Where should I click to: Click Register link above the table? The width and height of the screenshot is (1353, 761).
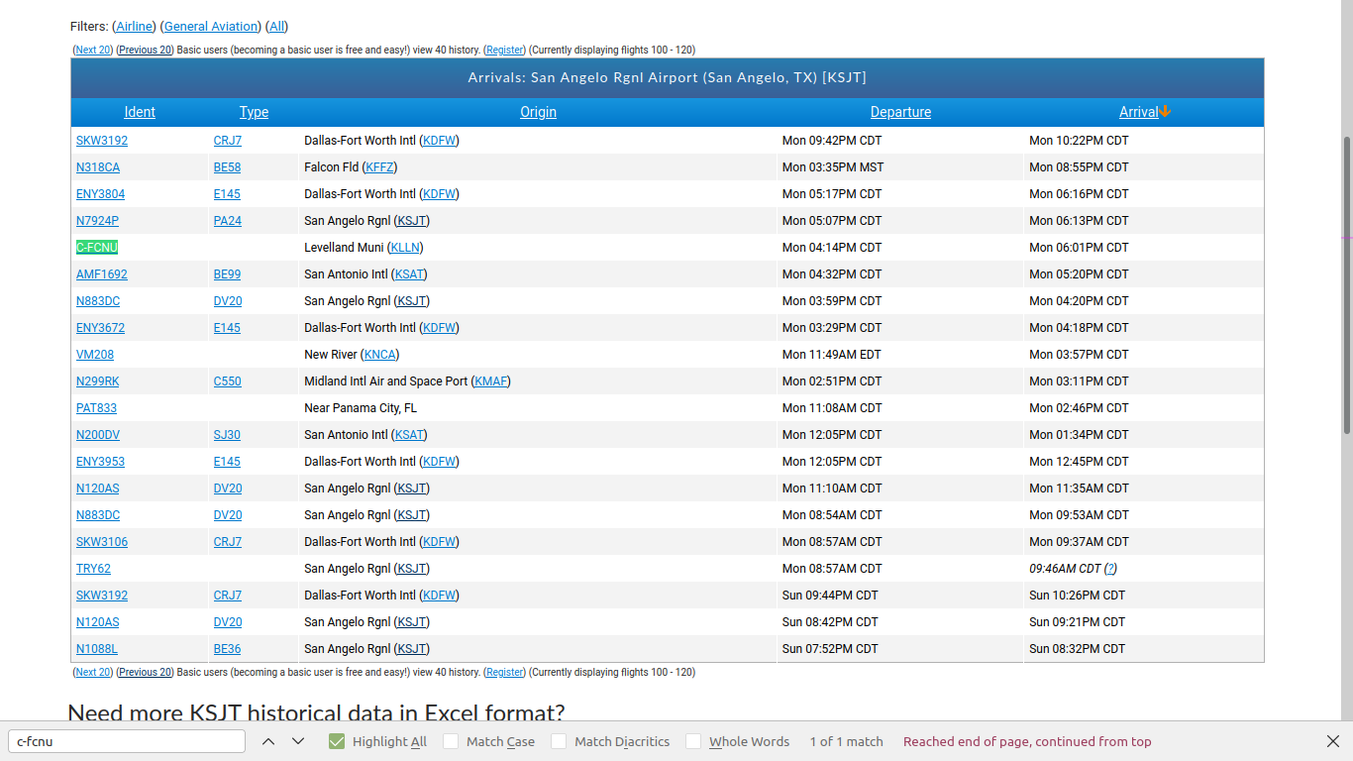coord(505,50)
